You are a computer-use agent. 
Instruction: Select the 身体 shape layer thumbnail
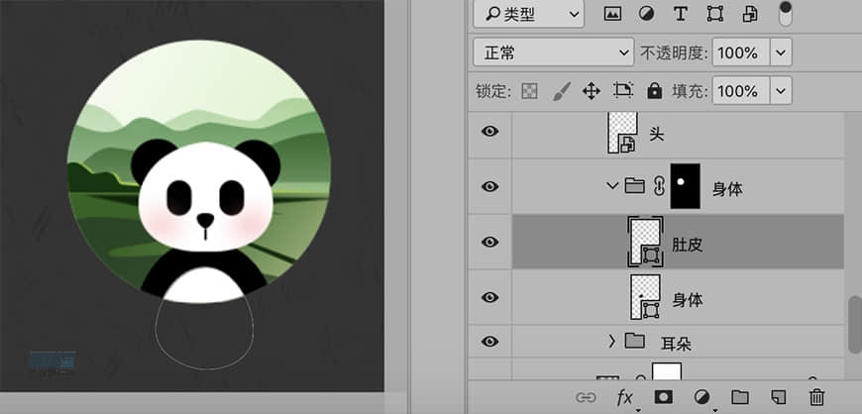(645, 297)
